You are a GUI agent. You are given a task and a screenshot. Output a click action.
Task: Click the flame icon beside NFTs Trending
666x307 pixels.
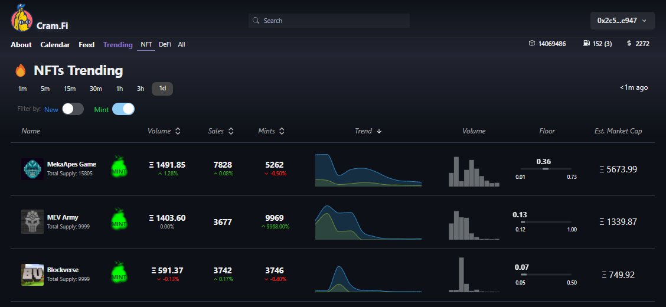click(x=21, y=70)
